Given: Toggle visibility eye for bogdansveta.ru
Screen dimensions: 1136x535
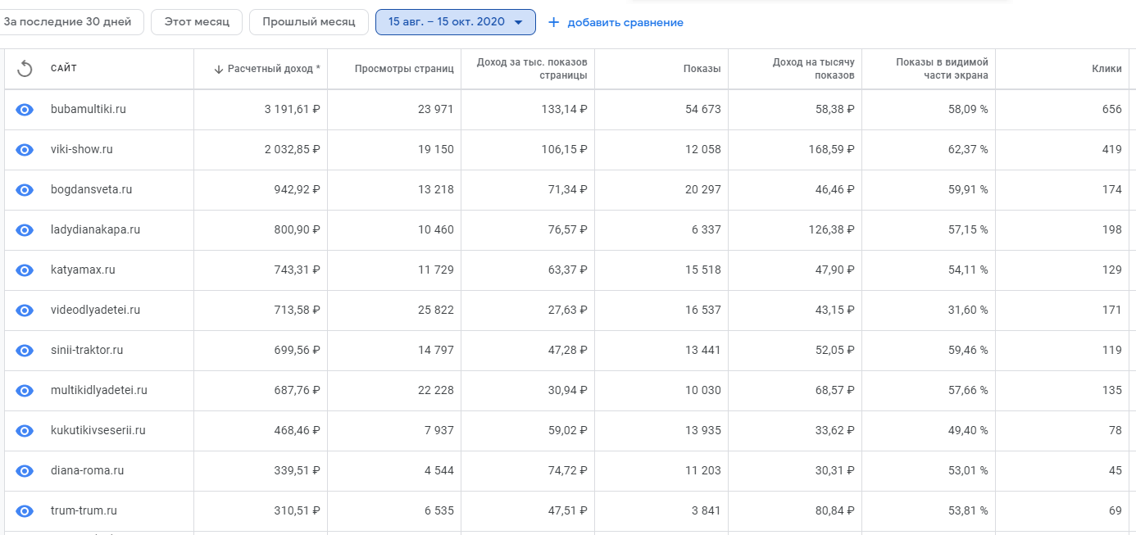Looking at the screenshot, I should coord(25,189).
